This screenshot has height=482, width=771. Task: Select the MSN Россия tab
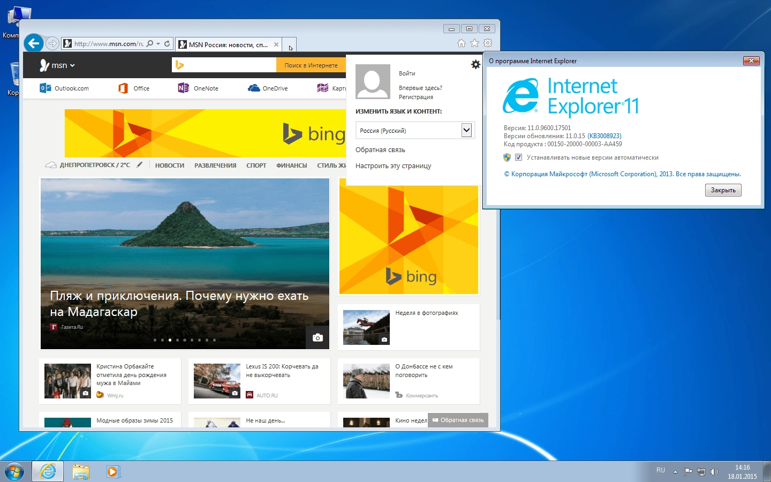click(228, 44)
